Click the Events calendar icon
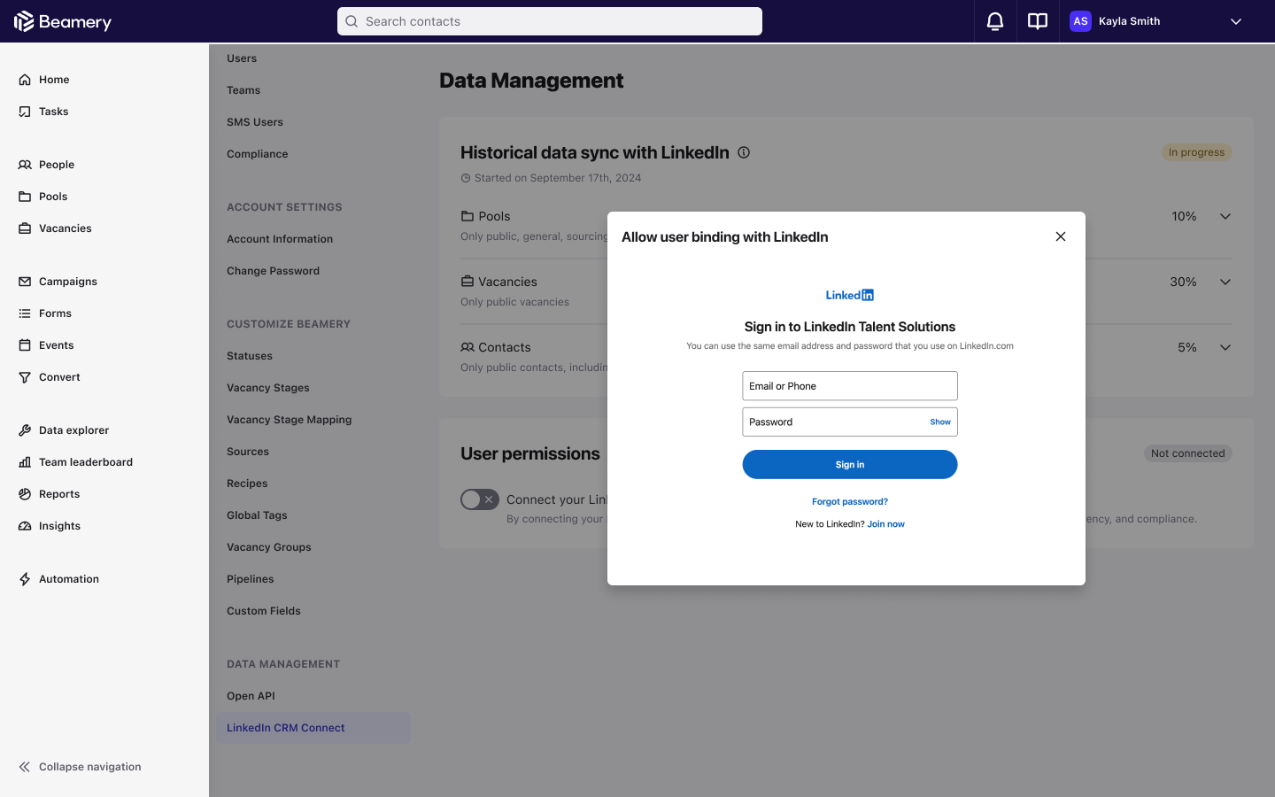Image resolution: width=1275 pixels, height=797 pixels. 25,345
